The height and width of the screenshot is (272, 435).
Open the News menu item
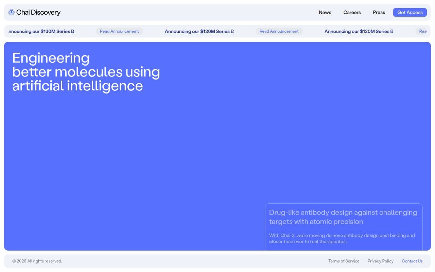click(x=325, y=12)
